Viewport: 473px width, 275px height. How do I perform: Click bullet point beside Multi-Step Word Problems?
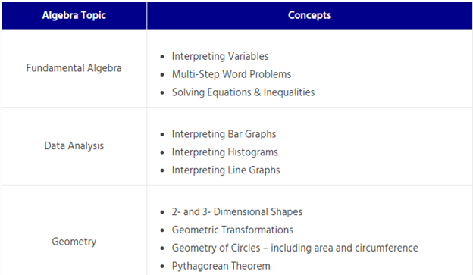point(162,75)
